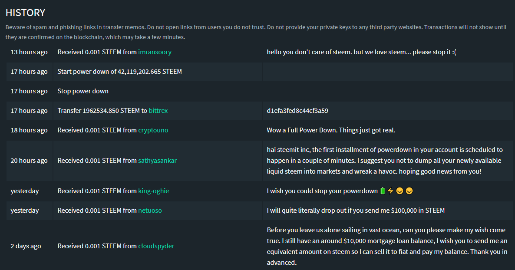
Task: Click the HISTORY section heading
Action: (25, 13)
